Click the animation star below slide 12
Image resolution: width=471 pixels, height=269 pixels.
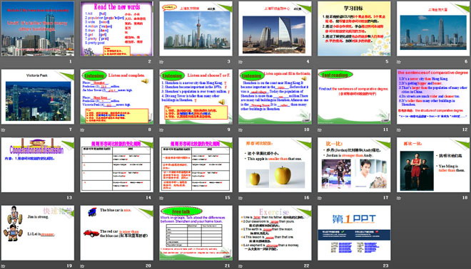point(399,130)
